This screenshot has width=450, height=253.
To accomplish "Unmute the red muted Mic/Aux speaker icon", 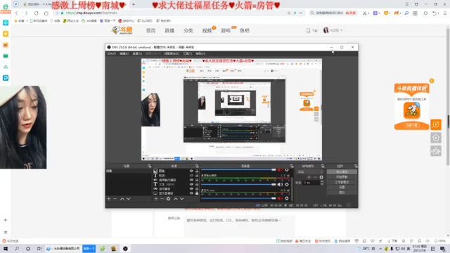I will coord(280,198).
